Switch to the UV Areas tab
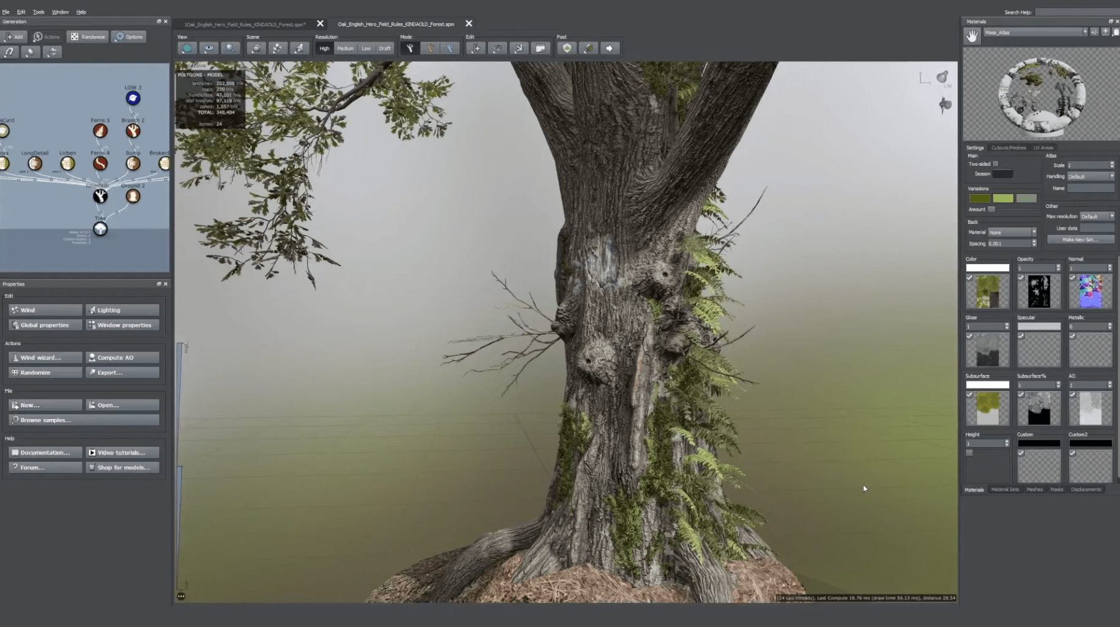The image size is (1120, 627). click(x=1043, y=148)
